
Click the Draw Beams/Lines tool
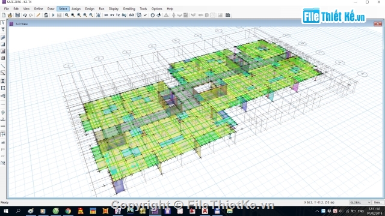[3, 66]
